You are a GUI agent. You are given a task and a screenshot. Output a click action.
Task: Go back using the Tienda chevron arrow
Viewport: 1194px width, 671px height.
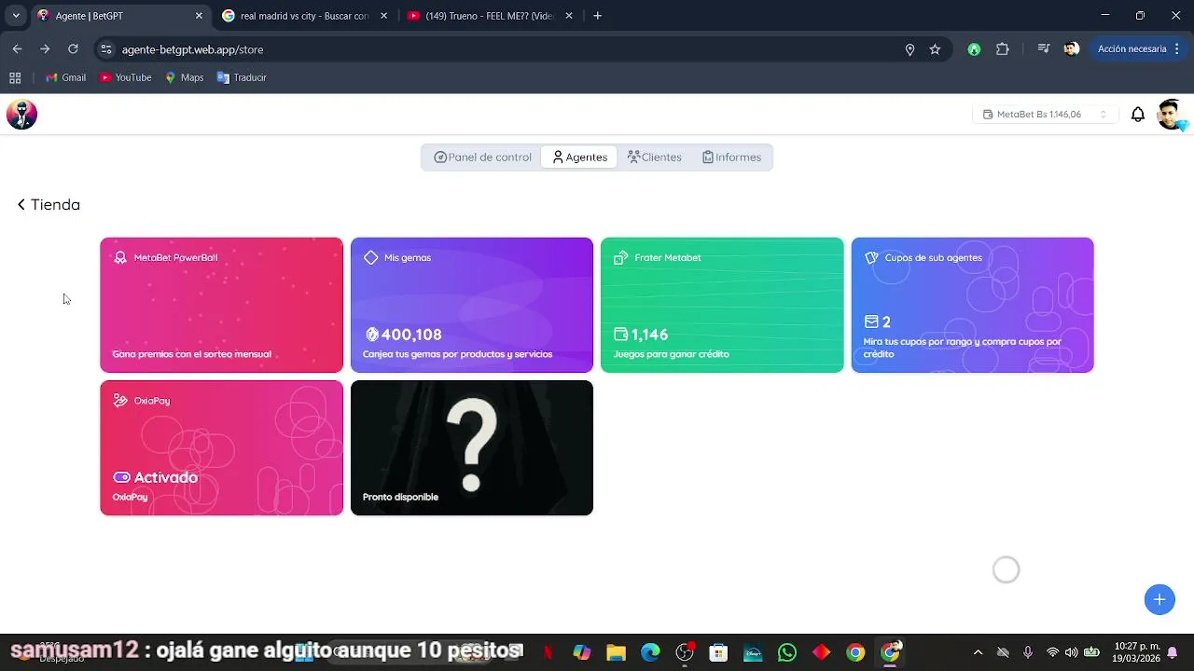tap(21, 204)
